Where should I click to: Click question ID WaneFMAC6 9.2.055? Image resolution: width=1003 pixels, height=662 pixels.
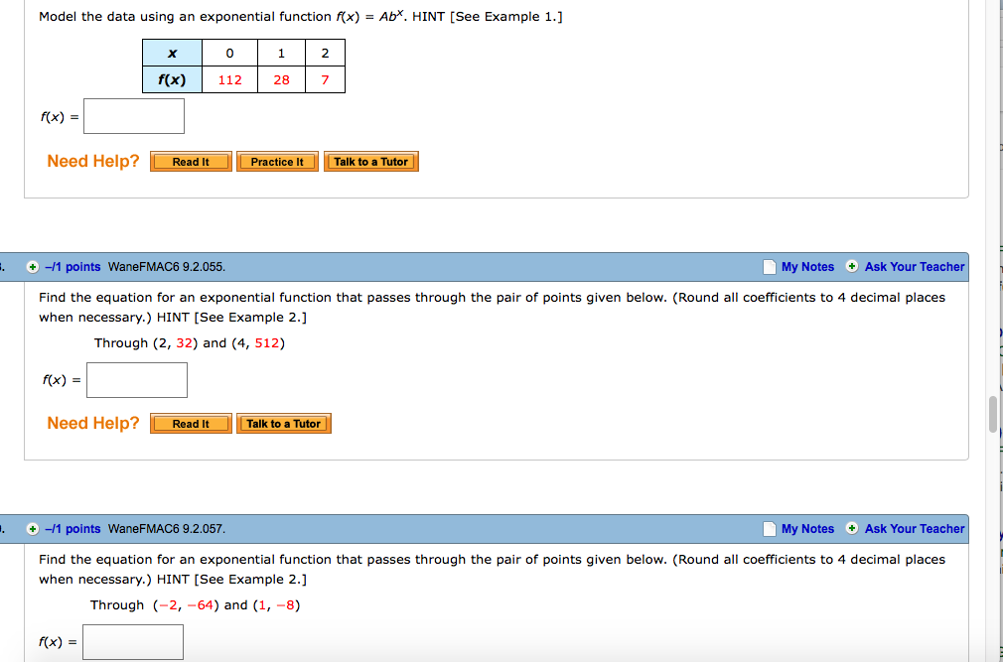tap(166, 267)
